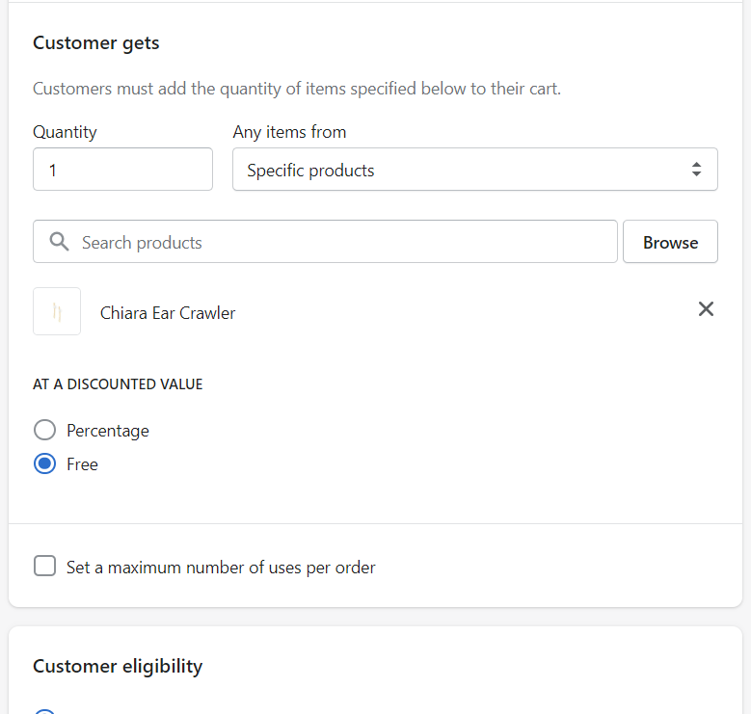Image resolution: width=751 pixels, height=714 pixels.
Task: Click the up-down arrows on Specific products
Action: [x=696, y=170]
